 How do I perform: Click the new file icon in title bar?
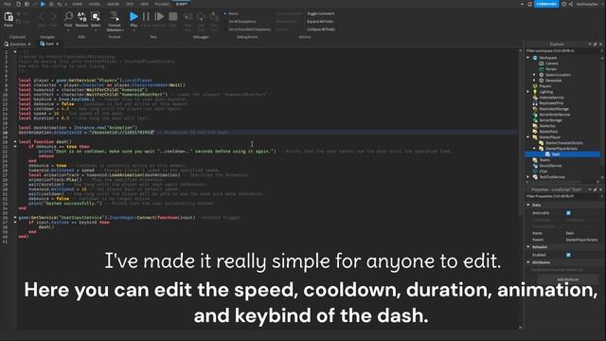18,4
